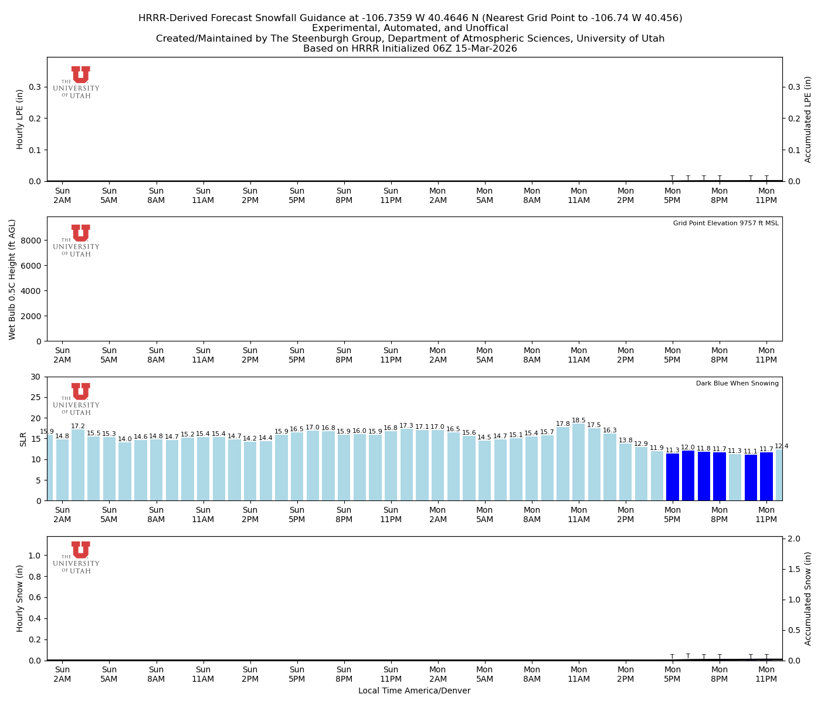The height and width of the screenshot is (704, 821).
Task: Click the 'Grid Point Elevation 9757 ft MSL' note
Action: [725, 224]
